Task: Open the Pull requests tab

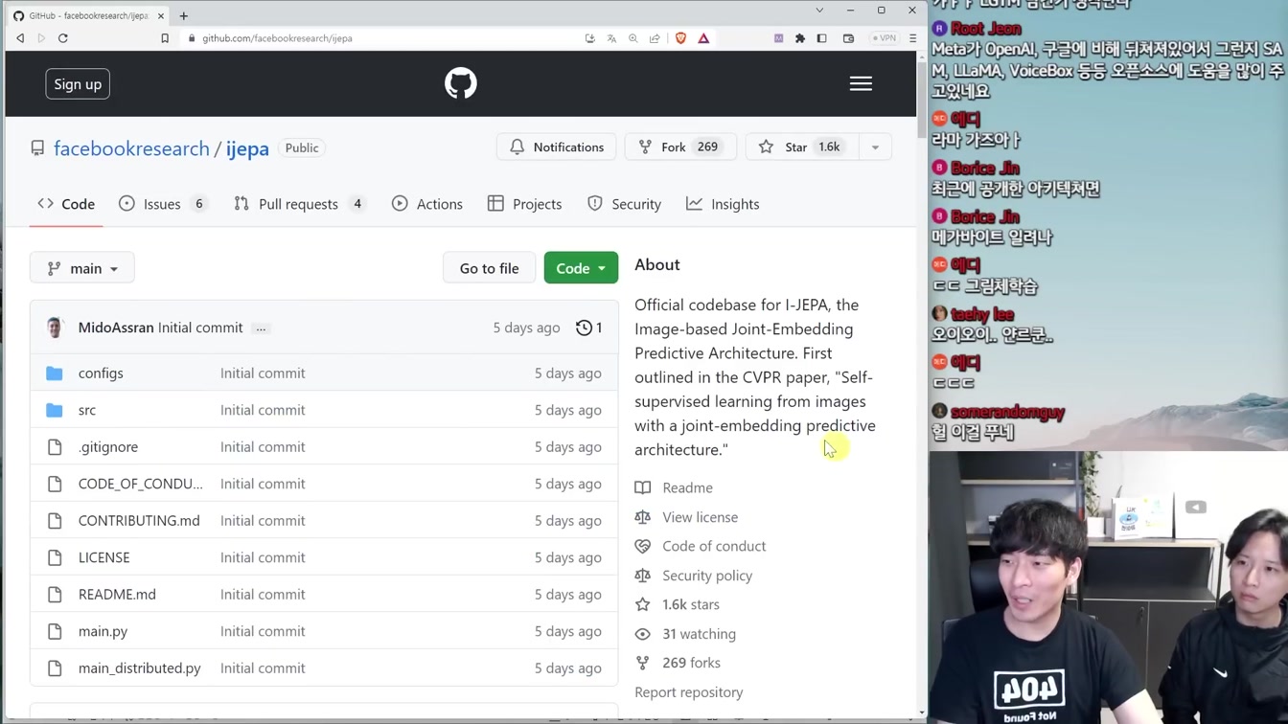Action: (299, 204)
